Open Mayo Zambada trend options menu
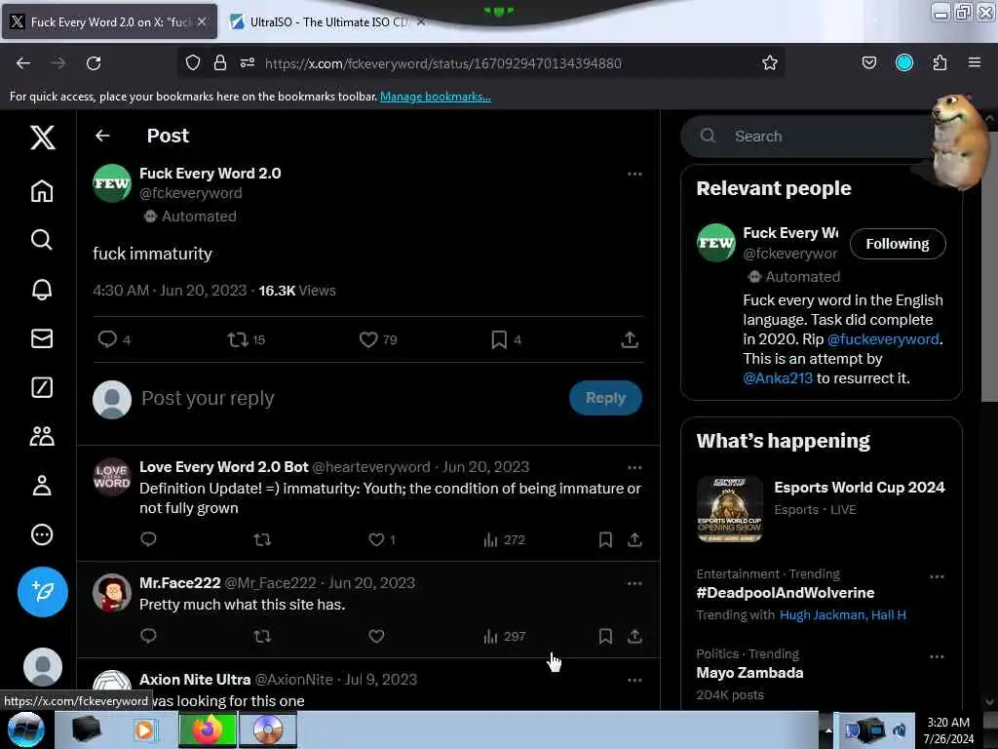 tap(937, 656)
